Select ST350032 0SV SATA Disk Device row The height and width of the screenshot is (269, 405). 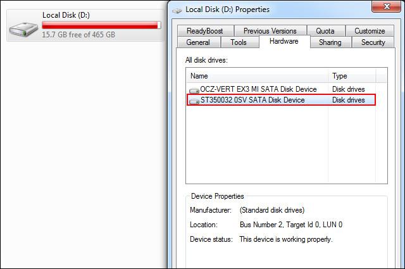(x=252, y=100)
